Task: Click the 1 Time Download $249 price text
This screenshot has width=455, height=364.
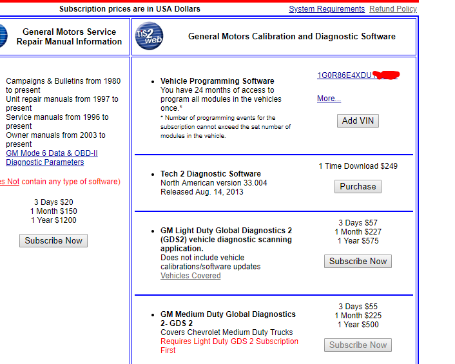Action: pos(358,166)
